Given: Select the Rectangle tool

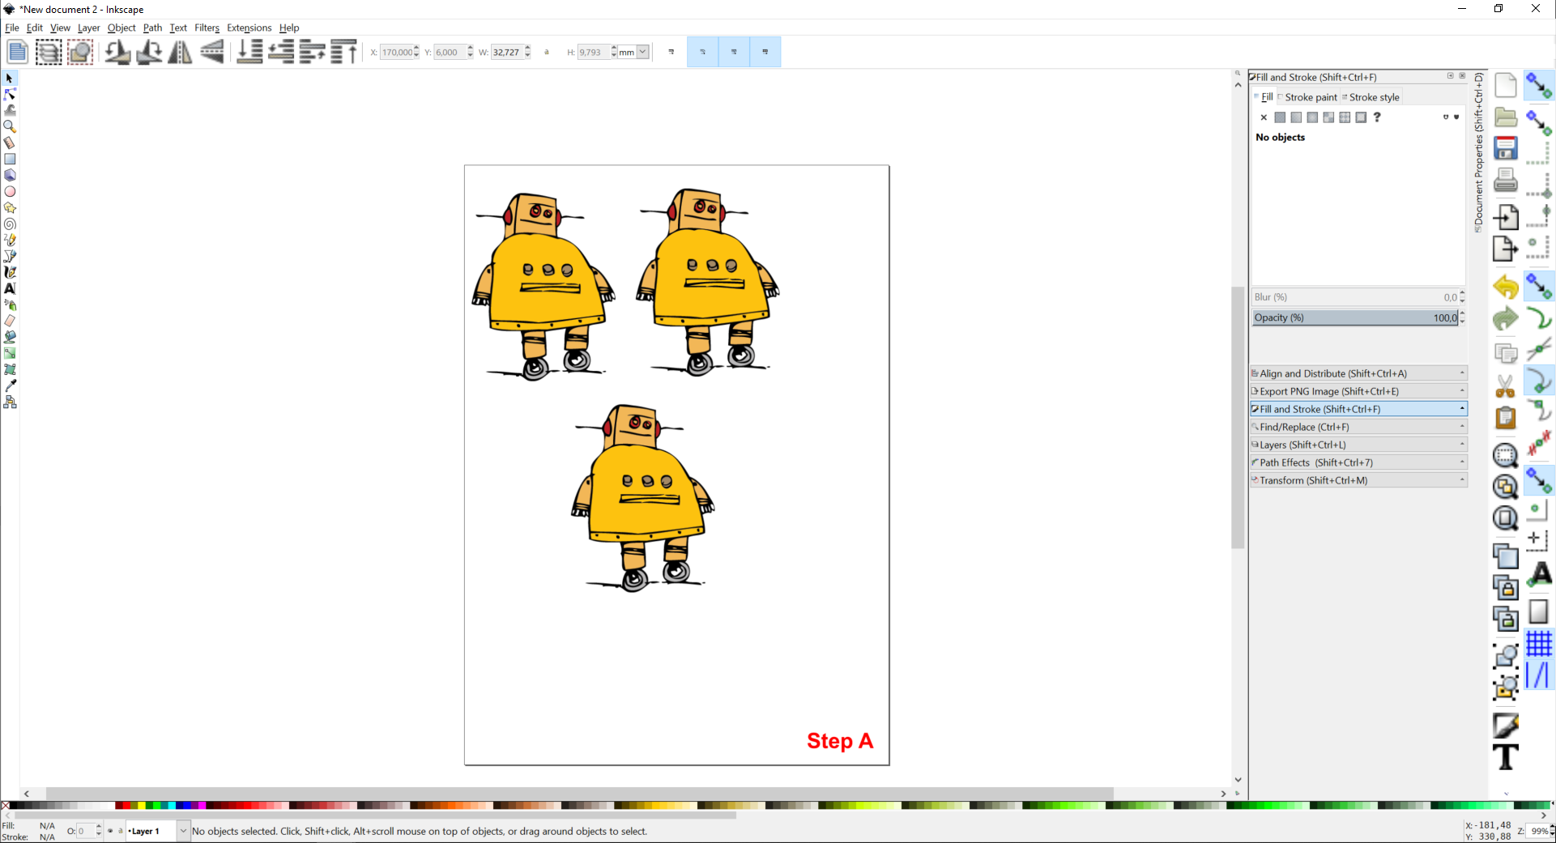Looking at the screenshot, I should [11, 160].
